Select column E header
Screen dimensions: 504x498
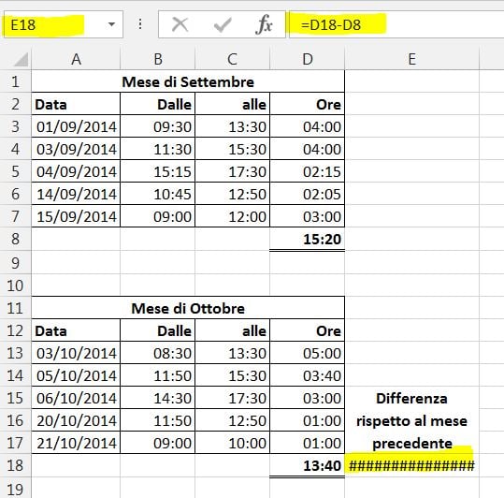[x=411, y=59]
